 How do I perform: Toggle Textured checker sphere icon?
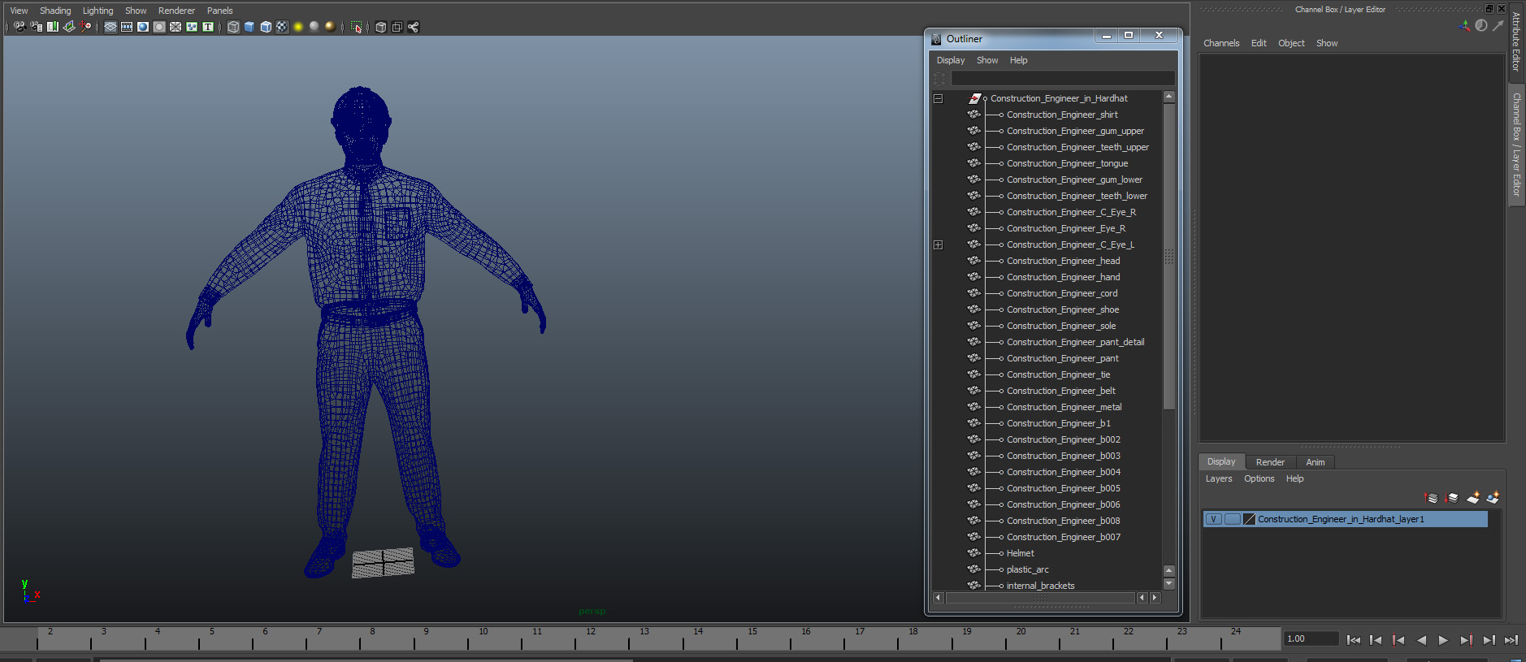(x=282, y=27)
